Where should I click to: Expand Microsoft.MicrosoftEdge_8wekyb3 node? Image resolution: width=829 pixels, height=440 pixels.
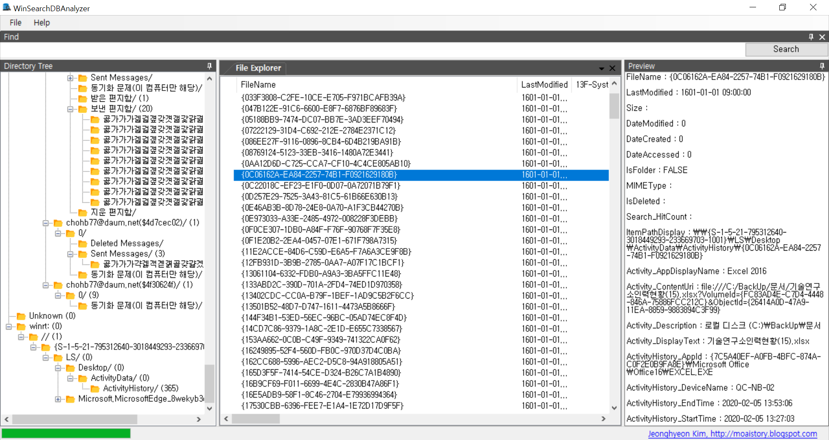pos(58,399)
